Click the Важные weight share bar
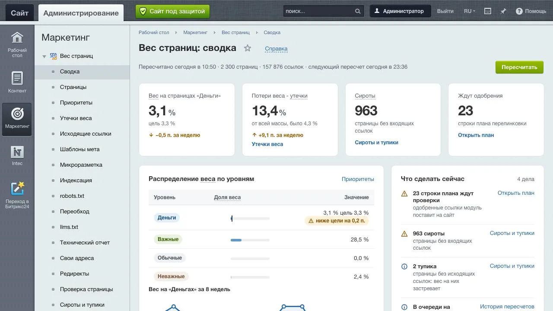The height and width of the screenshot is (311, 553). click(250, 240)
